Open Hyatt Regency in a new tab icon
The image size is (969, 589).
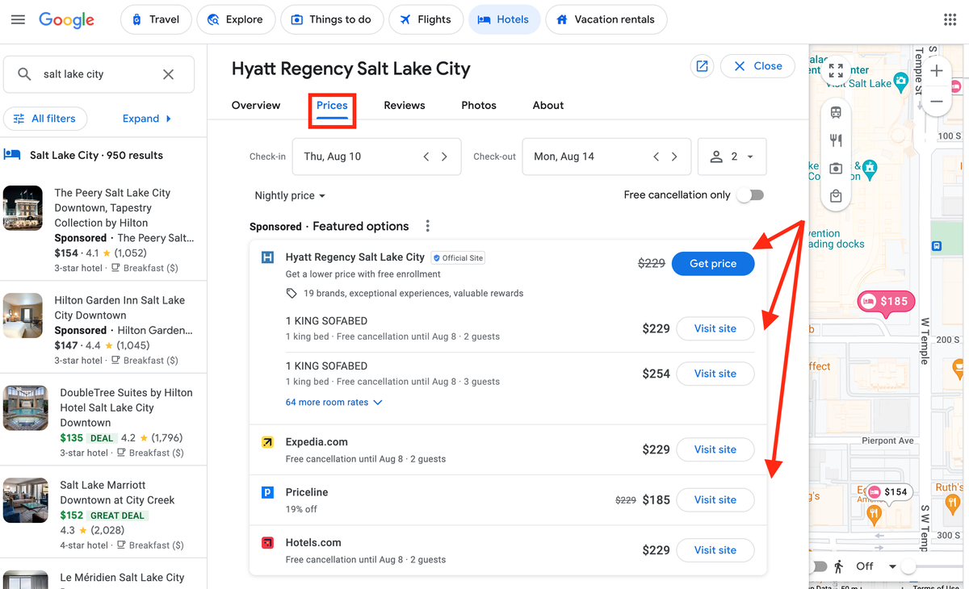point(702,66)
